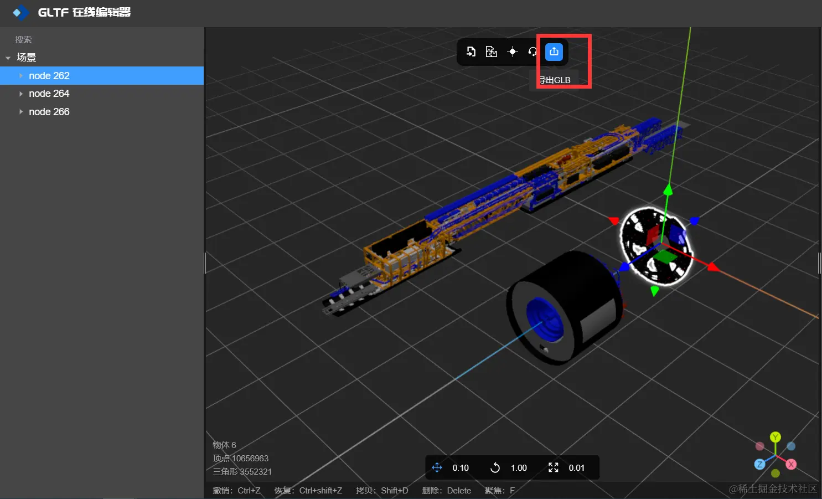Click the GLTF editor logo icon
Screen dimensions: 822x499
coord(20,12)
